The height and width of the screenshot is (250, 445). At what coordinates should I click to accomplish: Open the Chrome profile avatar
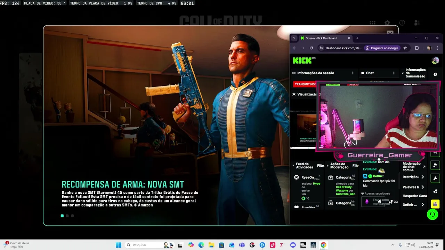pos(429,48)
